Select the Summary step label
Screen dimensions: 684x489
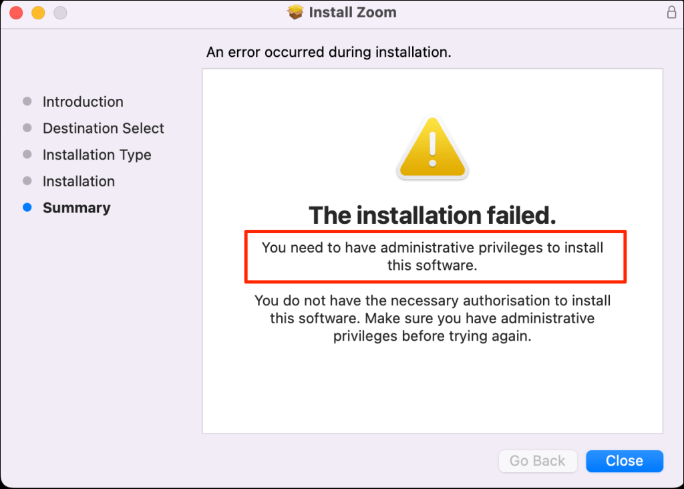click(76, 208)
